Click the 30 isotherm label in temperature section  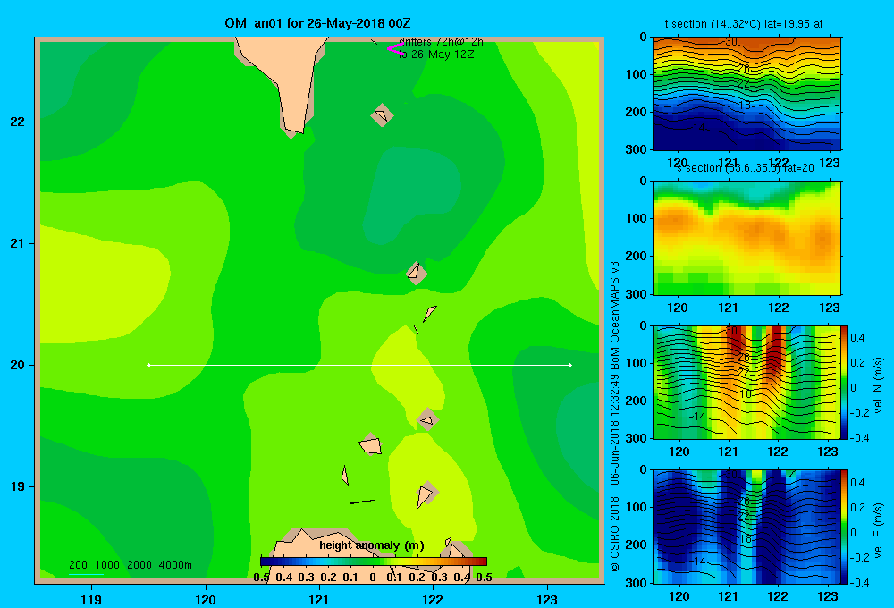(x=731, y=42)
